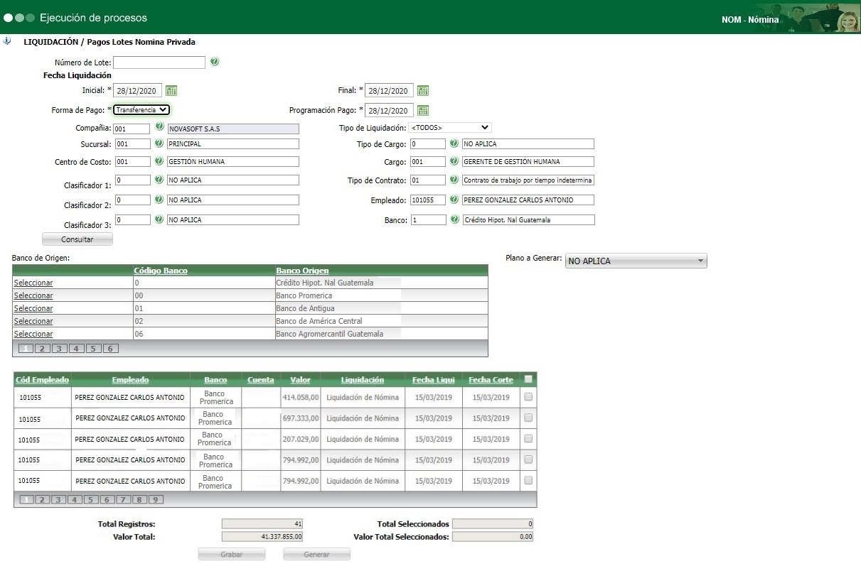This screenshot has width=861, height=571.
Task: Click the Número de Lote input field
Action: tap(159, 62)
